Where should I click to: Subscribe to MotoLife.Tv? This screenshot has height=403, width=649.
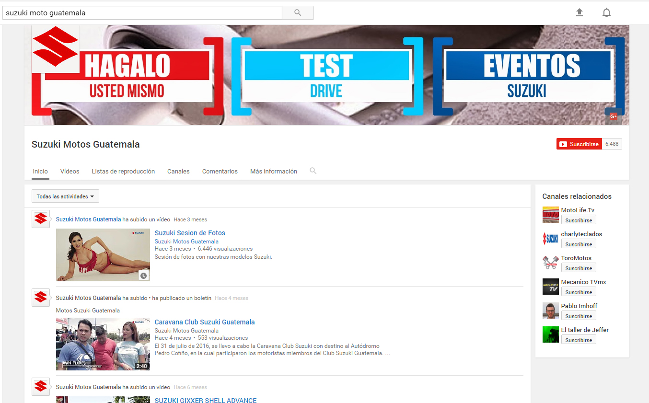click(x=579, y=220)
